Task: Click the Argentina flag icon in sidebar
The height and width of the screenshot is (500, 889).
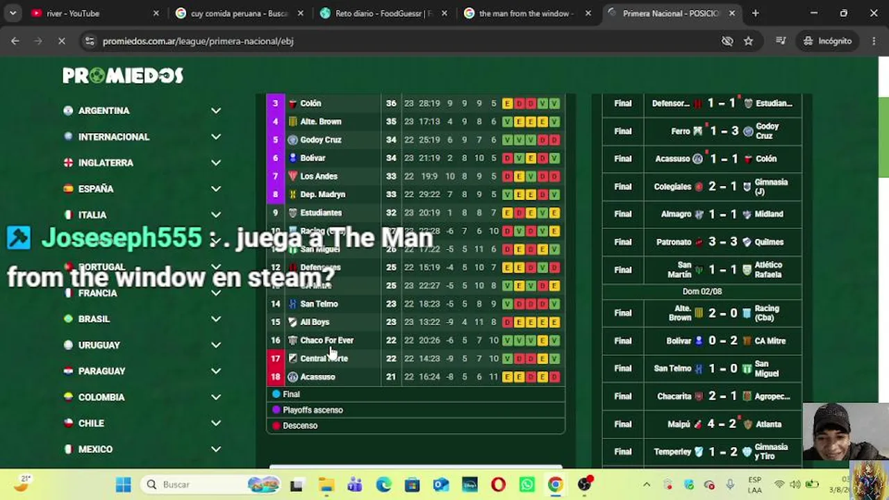Action: point(68,110)
